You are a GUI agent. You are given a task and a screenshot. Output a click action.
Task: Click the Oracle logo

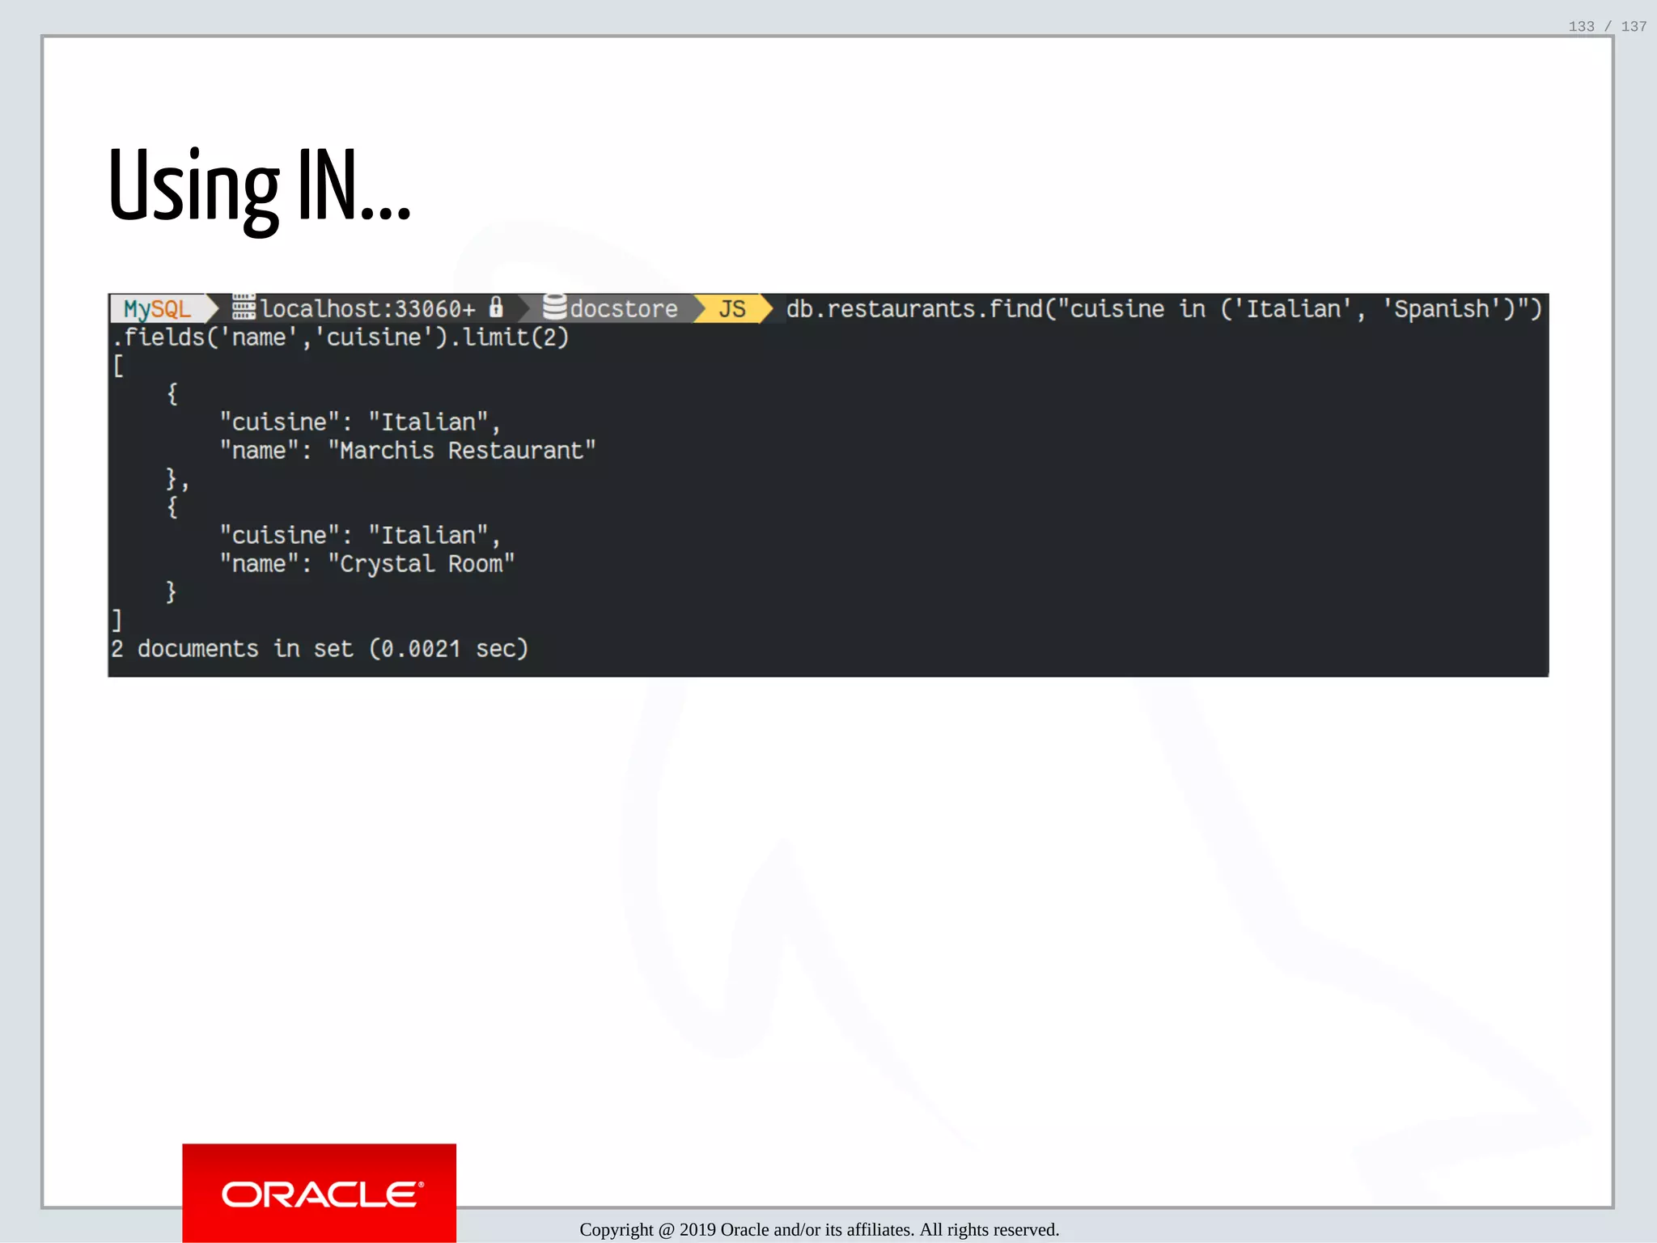(x=320, y=1193)
